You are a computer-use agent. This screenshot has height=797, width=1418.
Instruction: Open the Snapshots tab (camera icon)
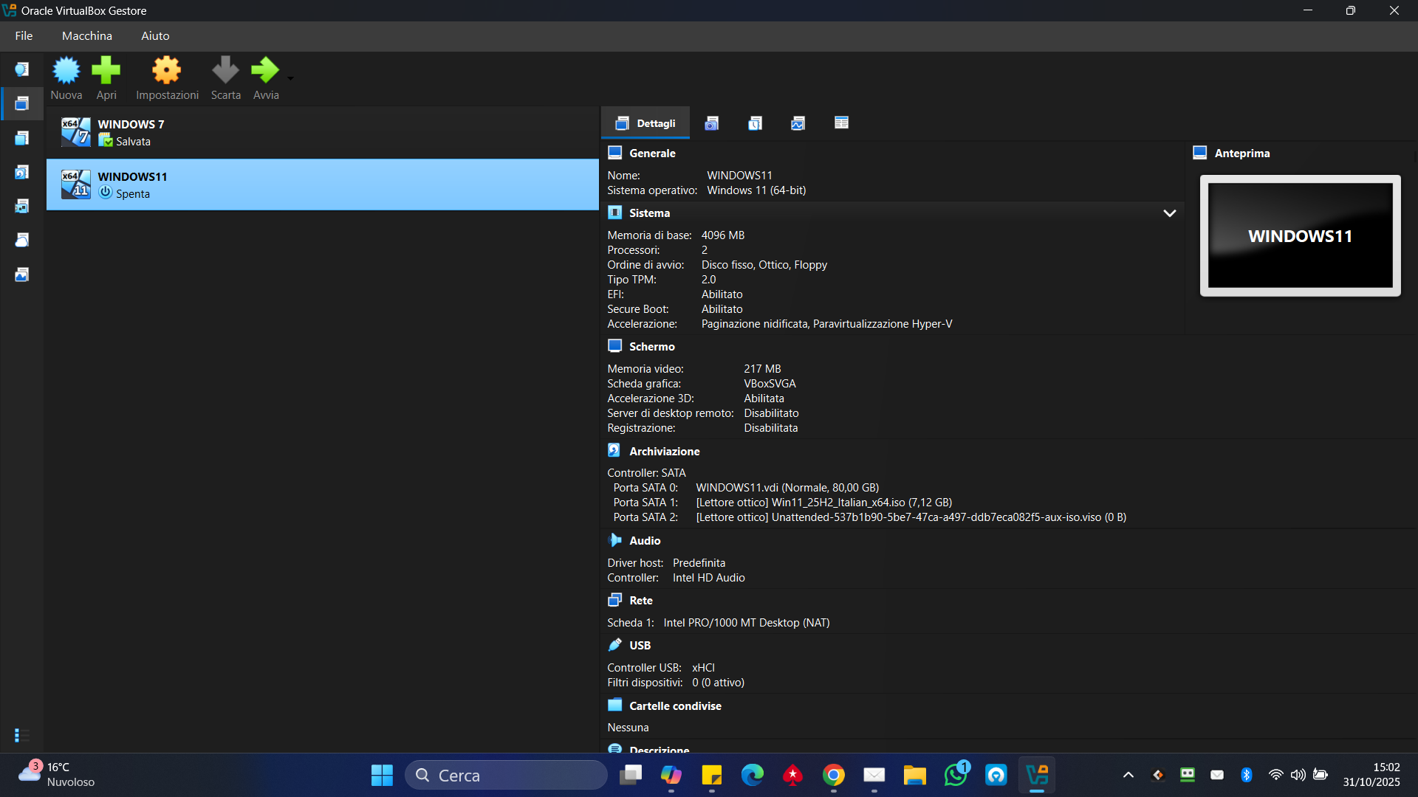pos(711,123)
